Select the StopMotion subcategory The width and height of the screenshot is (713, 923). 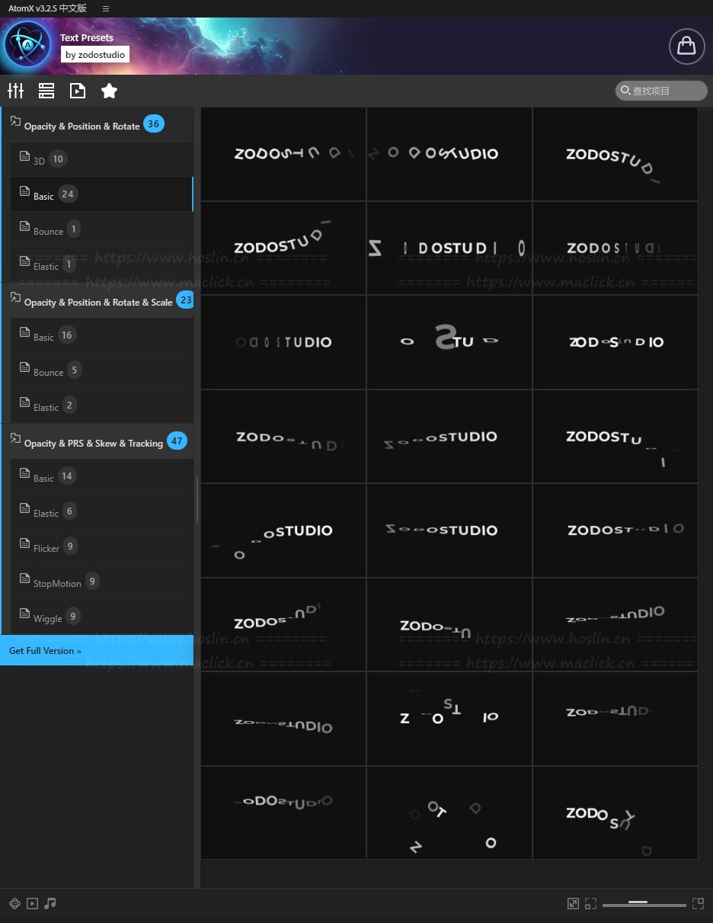click(57, 582)
